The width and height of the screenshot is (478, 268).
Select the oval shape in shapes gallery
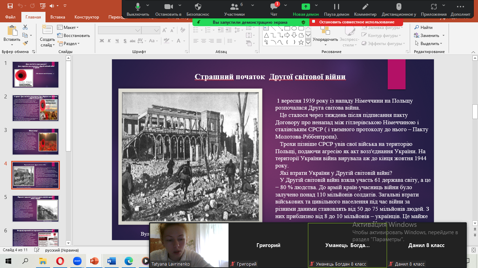(x=294, y=28)
